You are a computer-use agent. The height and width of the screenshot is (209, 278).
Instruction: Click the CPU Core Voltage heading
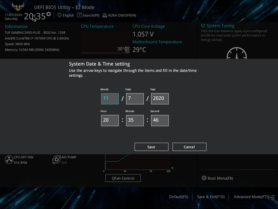click(x=149, y=26)
